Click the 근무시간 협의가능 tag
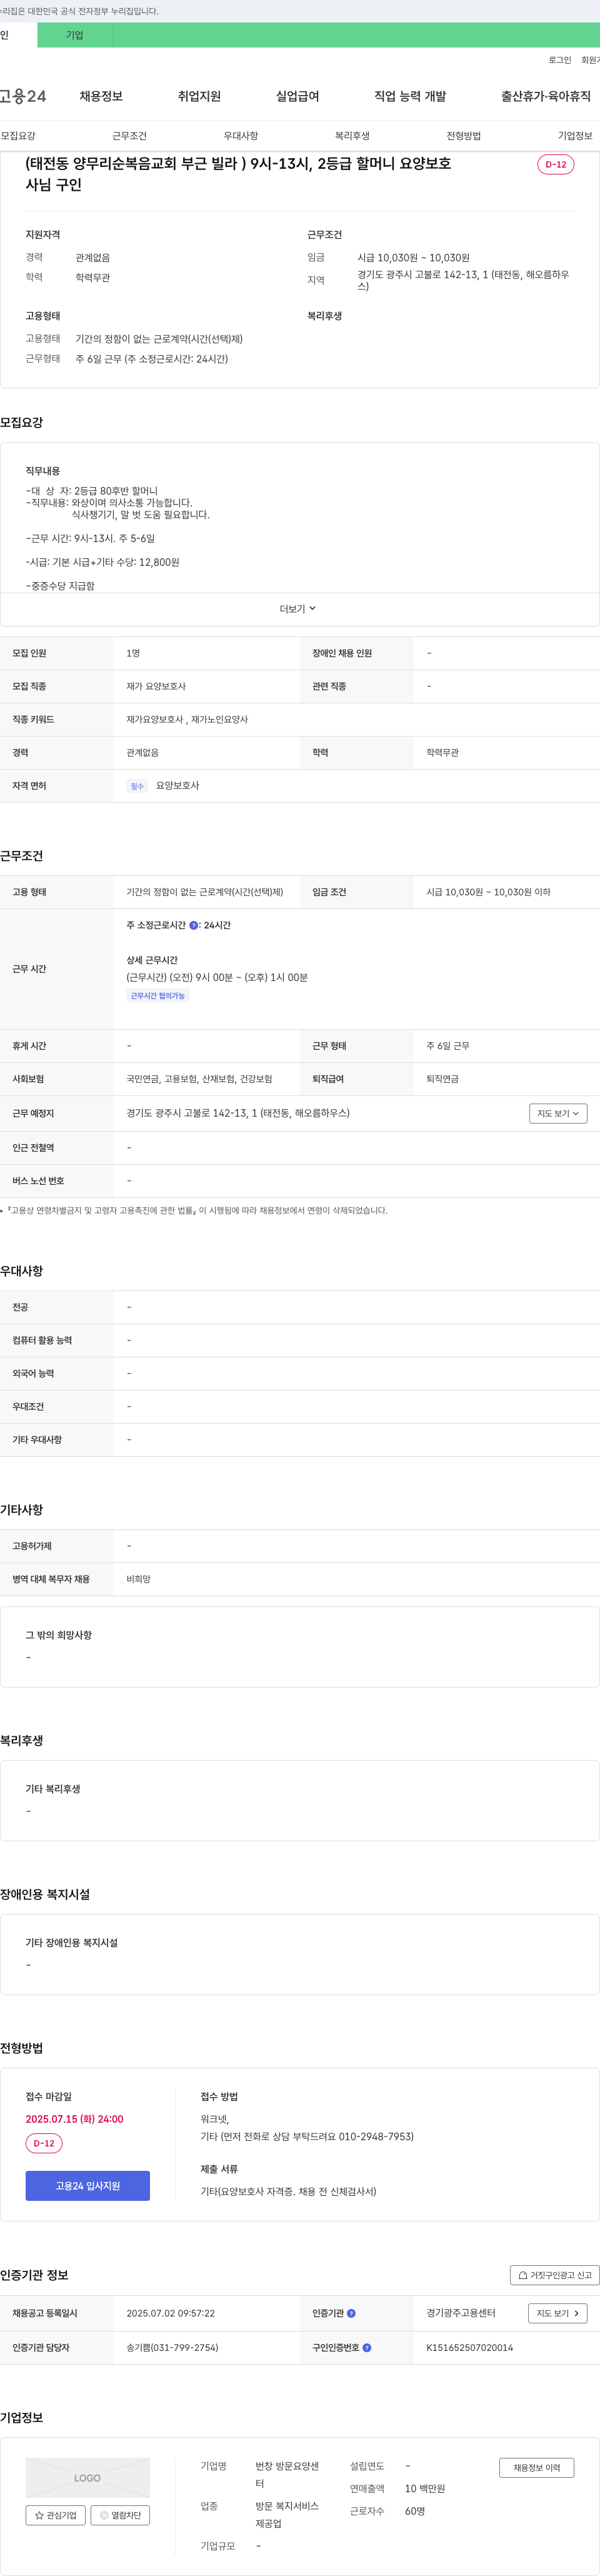The image size is (600, 2576). tap(158, 996)
